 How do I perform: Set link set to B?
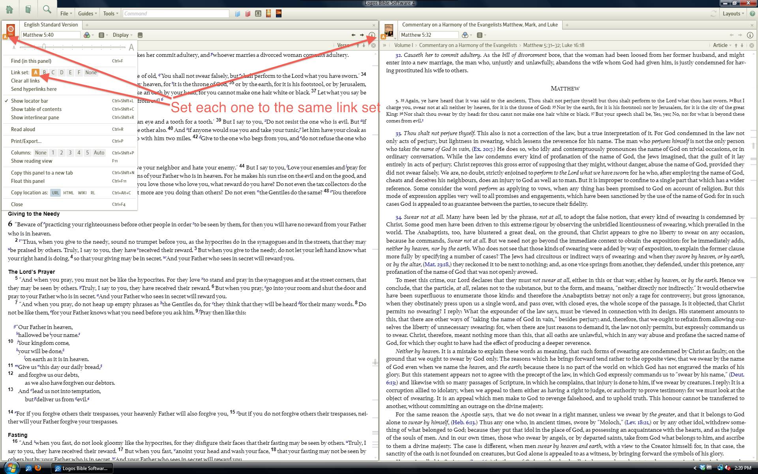click(44, 72)
